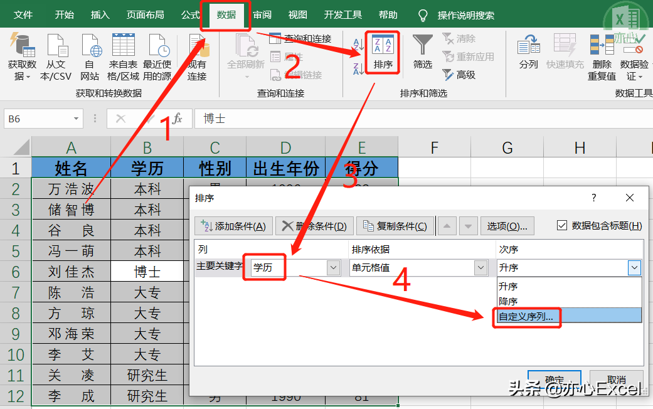Click 添加条件(A) button
The height and width of the screenshot is (409, 653).
[x=233, y=226]
